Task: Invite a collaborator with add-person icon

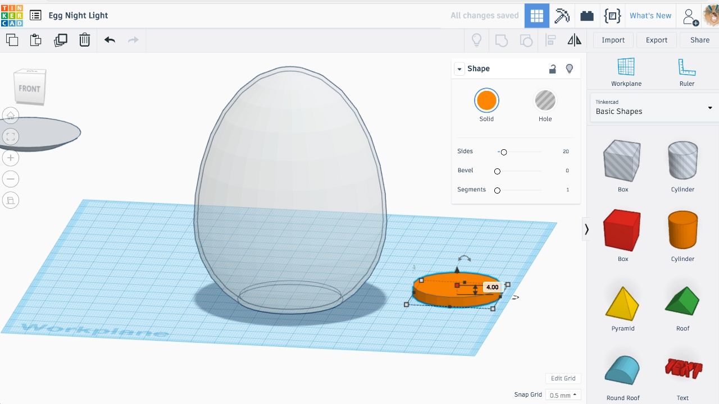Action: (x=690, y=16)
